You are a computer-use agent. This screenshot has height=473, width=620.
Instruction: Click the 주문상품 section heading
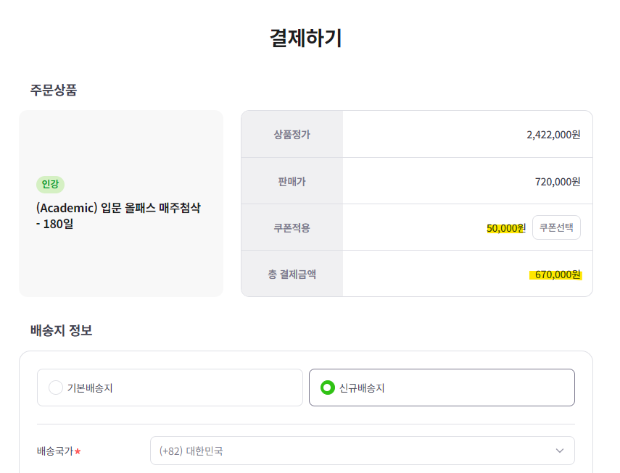tap(54, 90)
